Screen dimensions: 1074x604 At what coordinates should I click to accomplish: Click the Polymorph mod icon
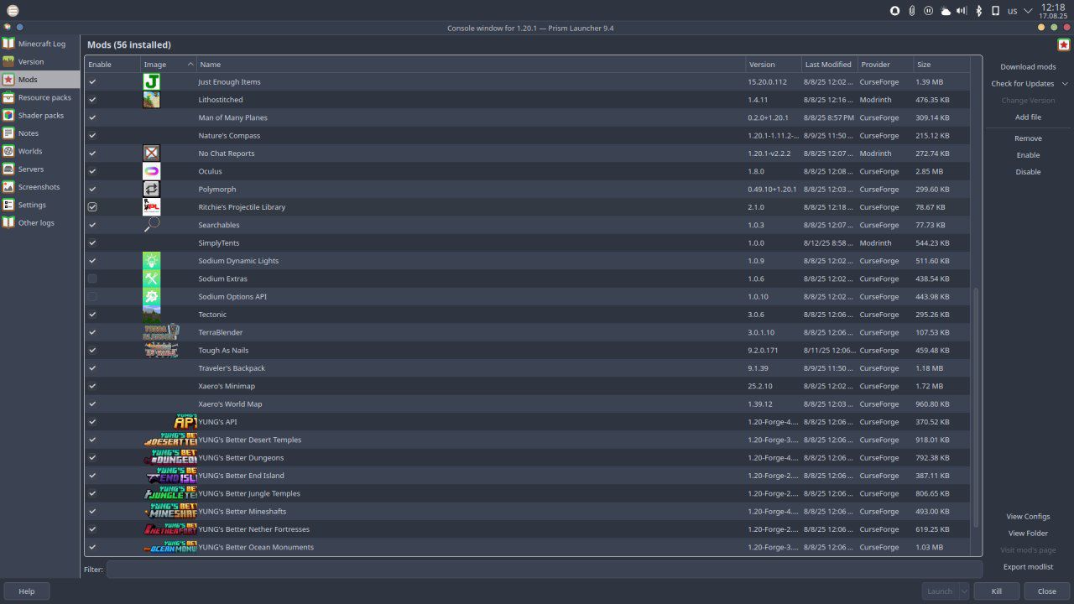tap(152, 189)
